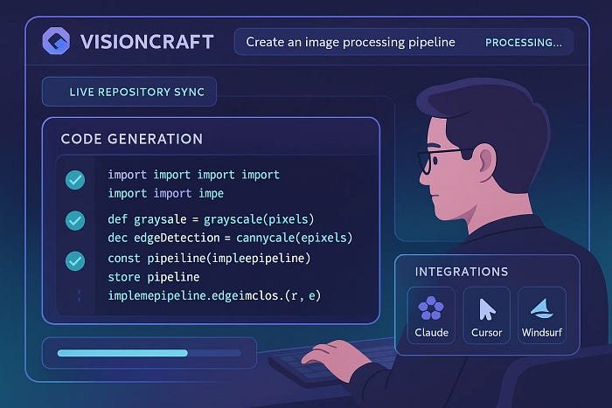Click the CODE GENERATION panel heading

132,139
